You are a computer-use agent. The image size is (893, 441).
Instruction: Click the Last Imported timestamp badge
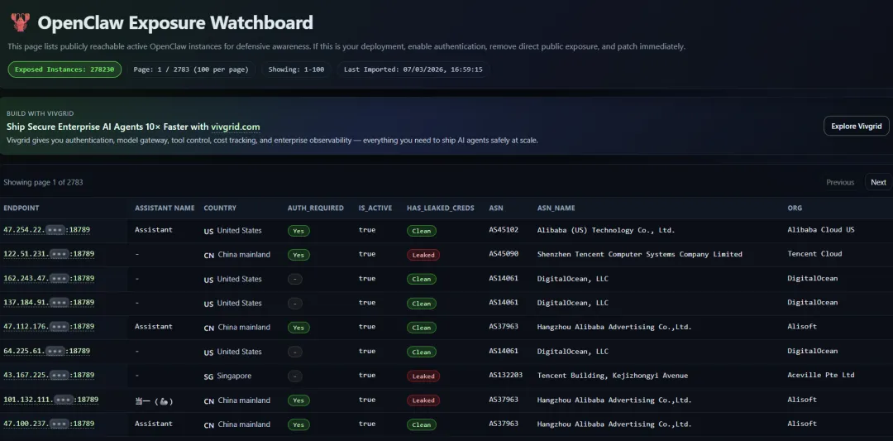(413, 70)
